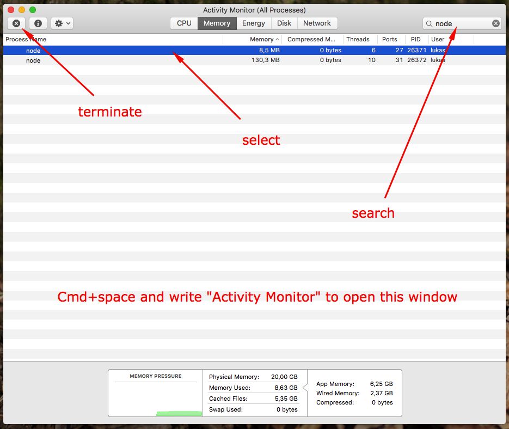This screenshot has width=509, height=429.
Task: Close the Activity Monitor window
Action: (x=11, y=10)
